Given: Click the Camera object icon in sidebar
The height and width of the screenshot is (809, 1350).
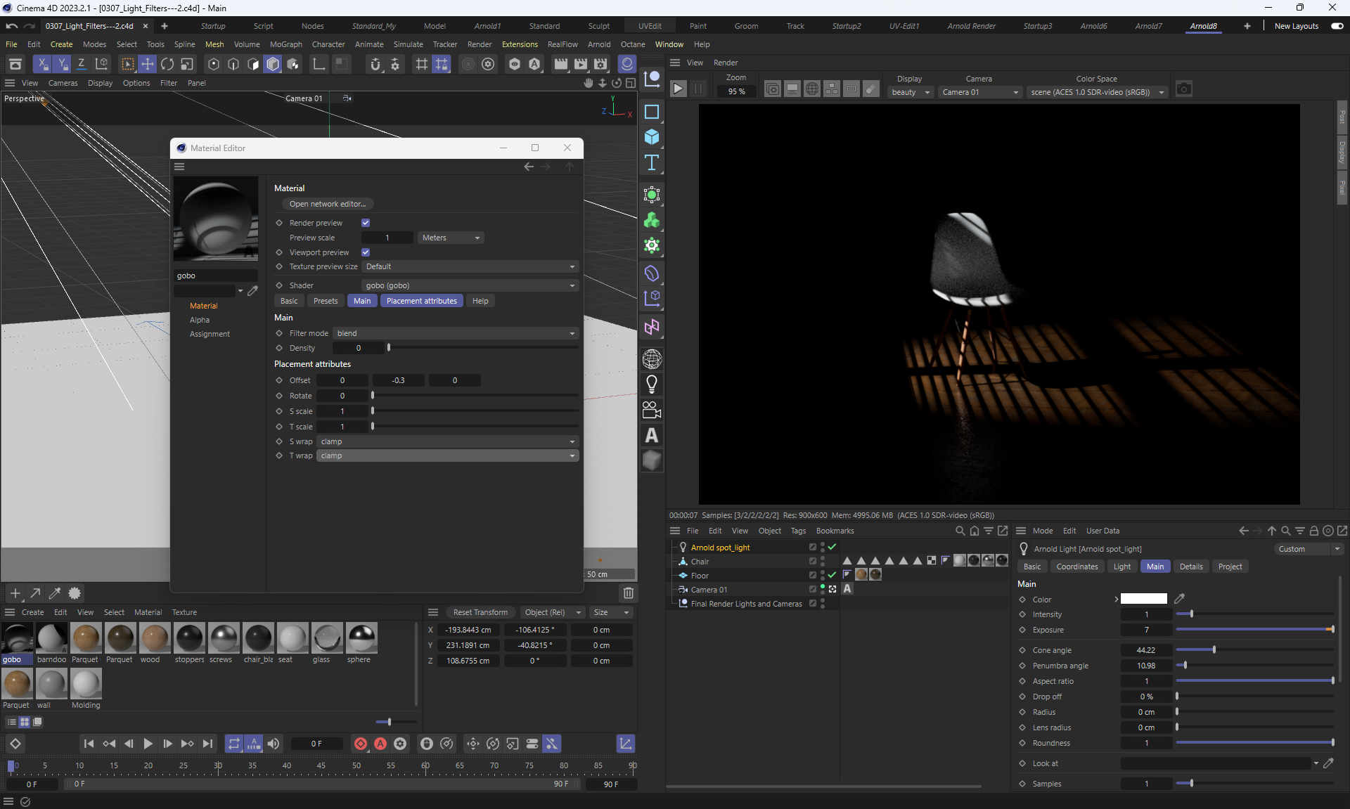Looking at the screenshot, I should tap(652, 410).
